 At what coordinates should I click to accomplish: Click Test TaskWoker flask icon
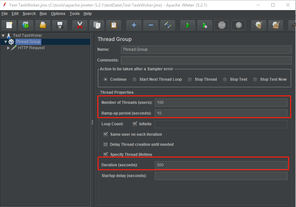9,35
